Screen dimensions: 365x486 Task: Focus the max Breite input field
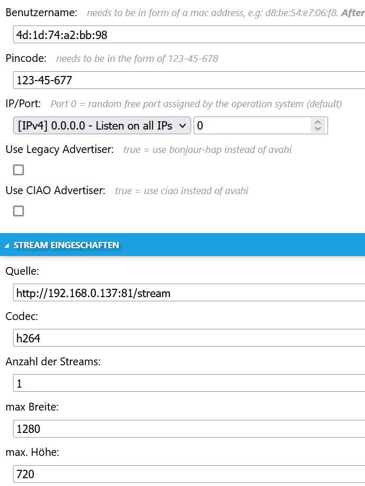tap(187, 429)
